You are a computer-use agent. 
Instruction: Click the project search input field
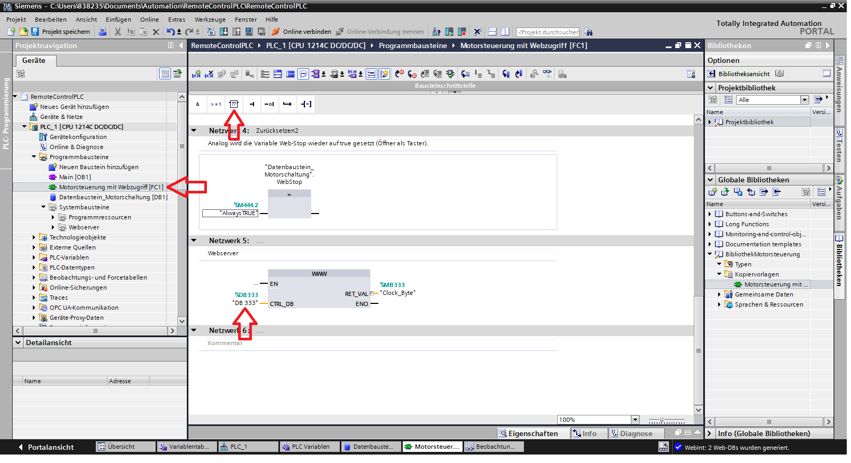tap(548, 32)
